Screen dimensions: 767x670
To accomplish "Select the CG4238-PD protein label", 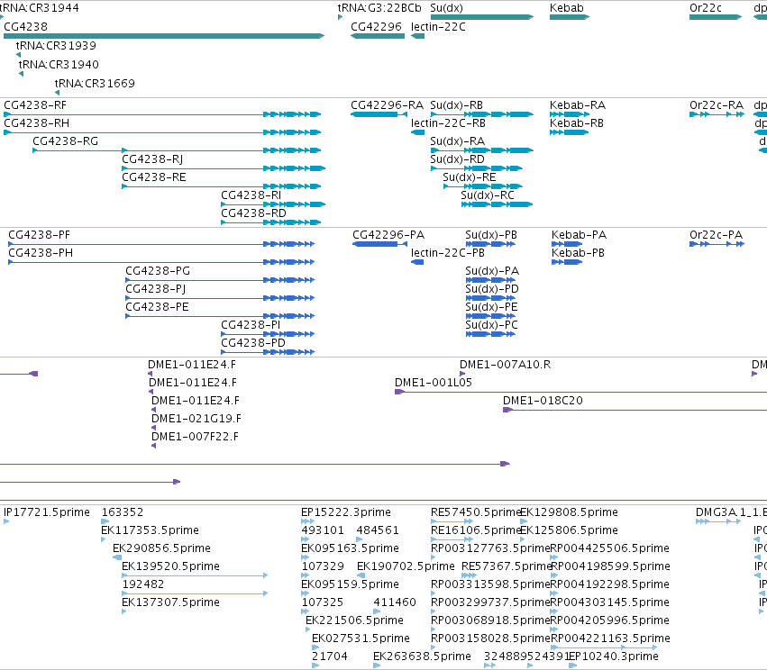I will (x=253, y=343).
